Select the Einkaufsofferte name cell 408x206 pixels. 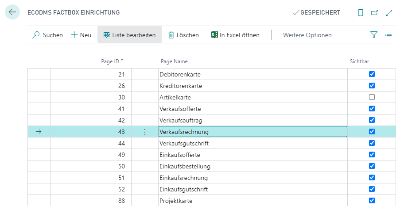(x=253, y=155)
